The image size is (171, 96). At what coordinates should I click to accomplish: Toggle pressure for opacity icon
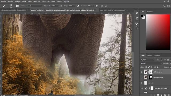coord(61,6)
